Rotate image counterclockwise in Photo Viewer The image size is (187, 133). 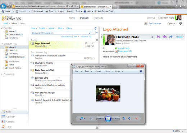(x=124, y=118)
